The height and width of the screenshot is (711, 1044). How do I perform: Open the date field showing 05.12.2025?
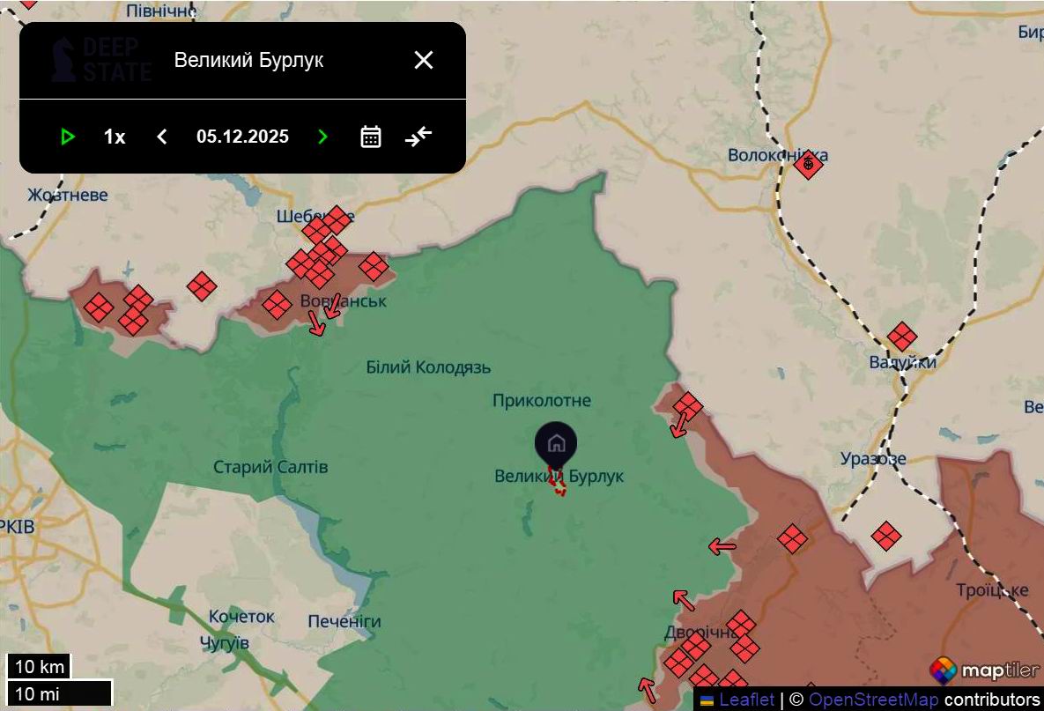click(243, 136)
